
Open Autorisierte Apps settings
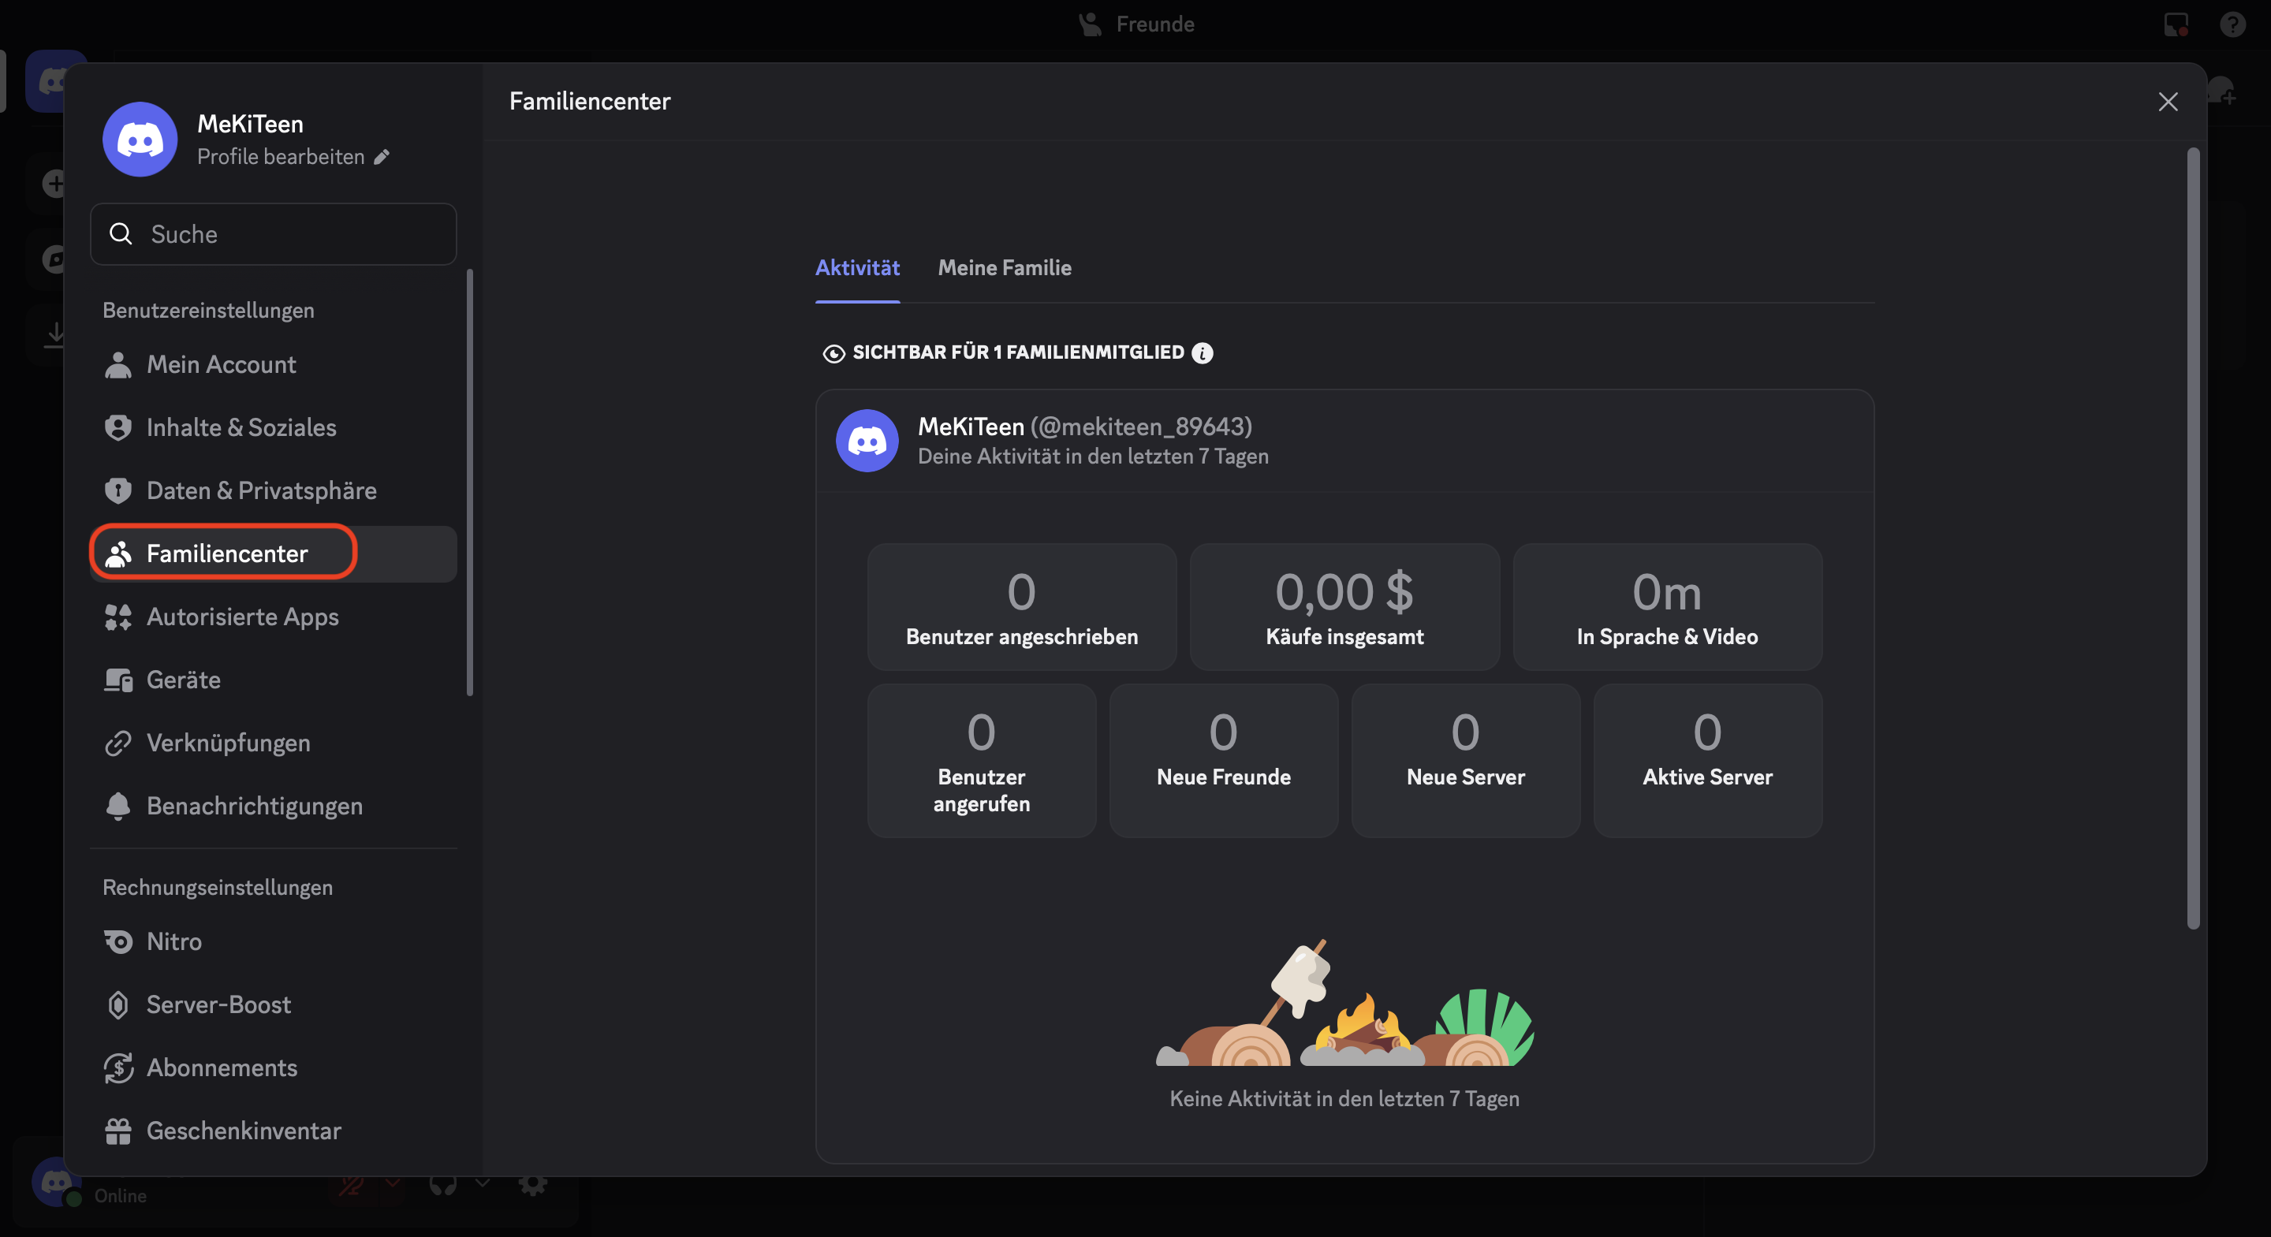click(241, 617)
